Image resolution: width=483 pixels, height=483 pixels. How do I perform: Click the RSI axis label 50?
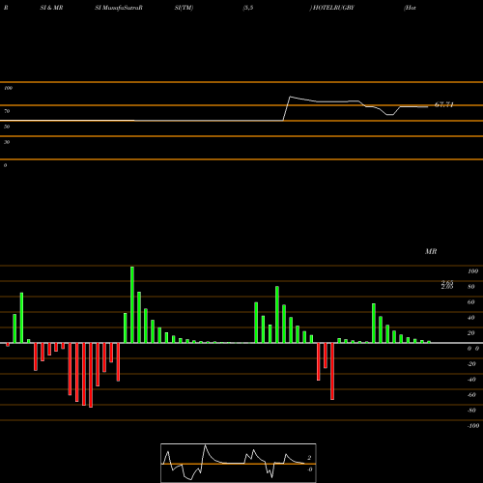pyautogui.click(x=7, y=127)
